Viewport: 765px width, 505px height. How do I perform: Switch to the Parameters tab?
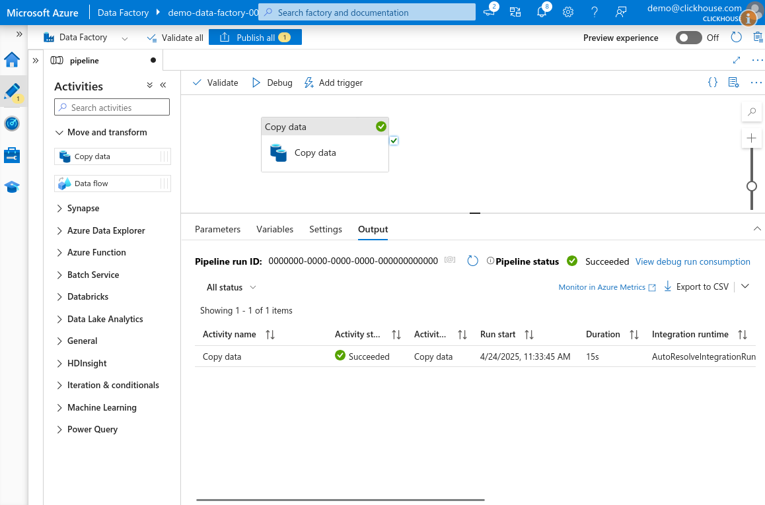[x=217, y=230]
